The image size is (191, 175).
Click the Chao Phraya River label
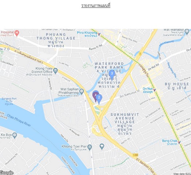click(x=19, y=120)
